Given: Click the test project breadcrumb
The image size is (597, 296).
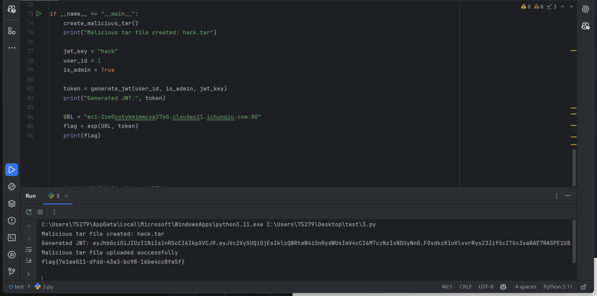Looking at the screenshot, I should click(x=16, y=287).
